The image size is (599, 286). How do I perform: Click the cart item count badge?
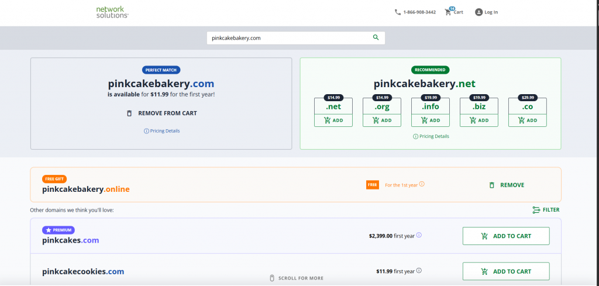pos(452,8)
